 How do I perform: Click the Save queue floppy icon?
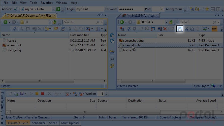click(x=22, y=94)
